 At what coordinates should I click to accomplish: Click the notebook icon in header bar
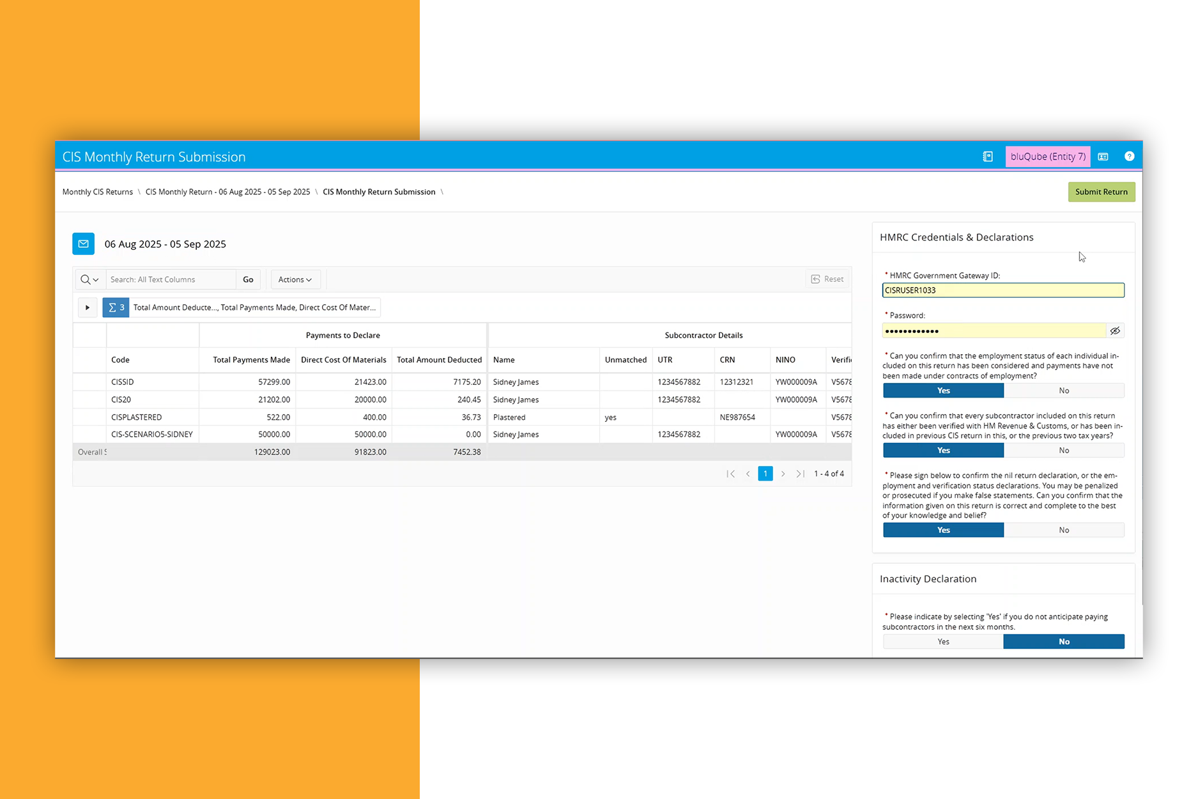(988, 157)
